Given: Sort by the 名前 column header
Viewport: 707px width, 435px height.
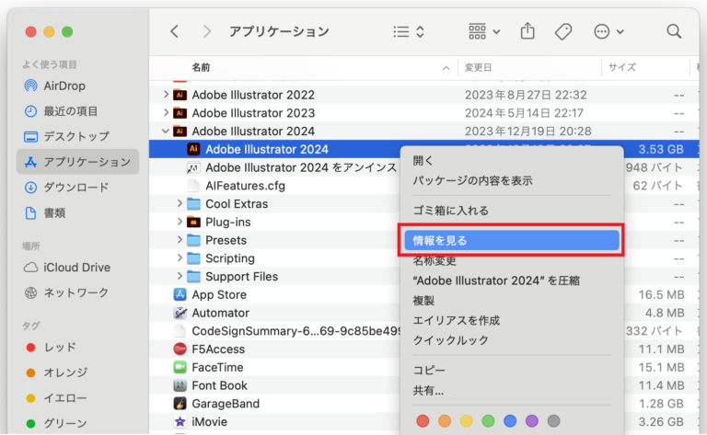Looking at the screenshot, I should point(201,67).
